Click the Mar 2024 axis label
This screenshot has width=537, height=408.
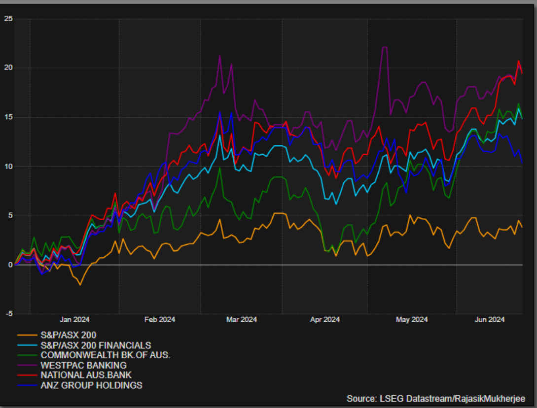pos(242,319)
